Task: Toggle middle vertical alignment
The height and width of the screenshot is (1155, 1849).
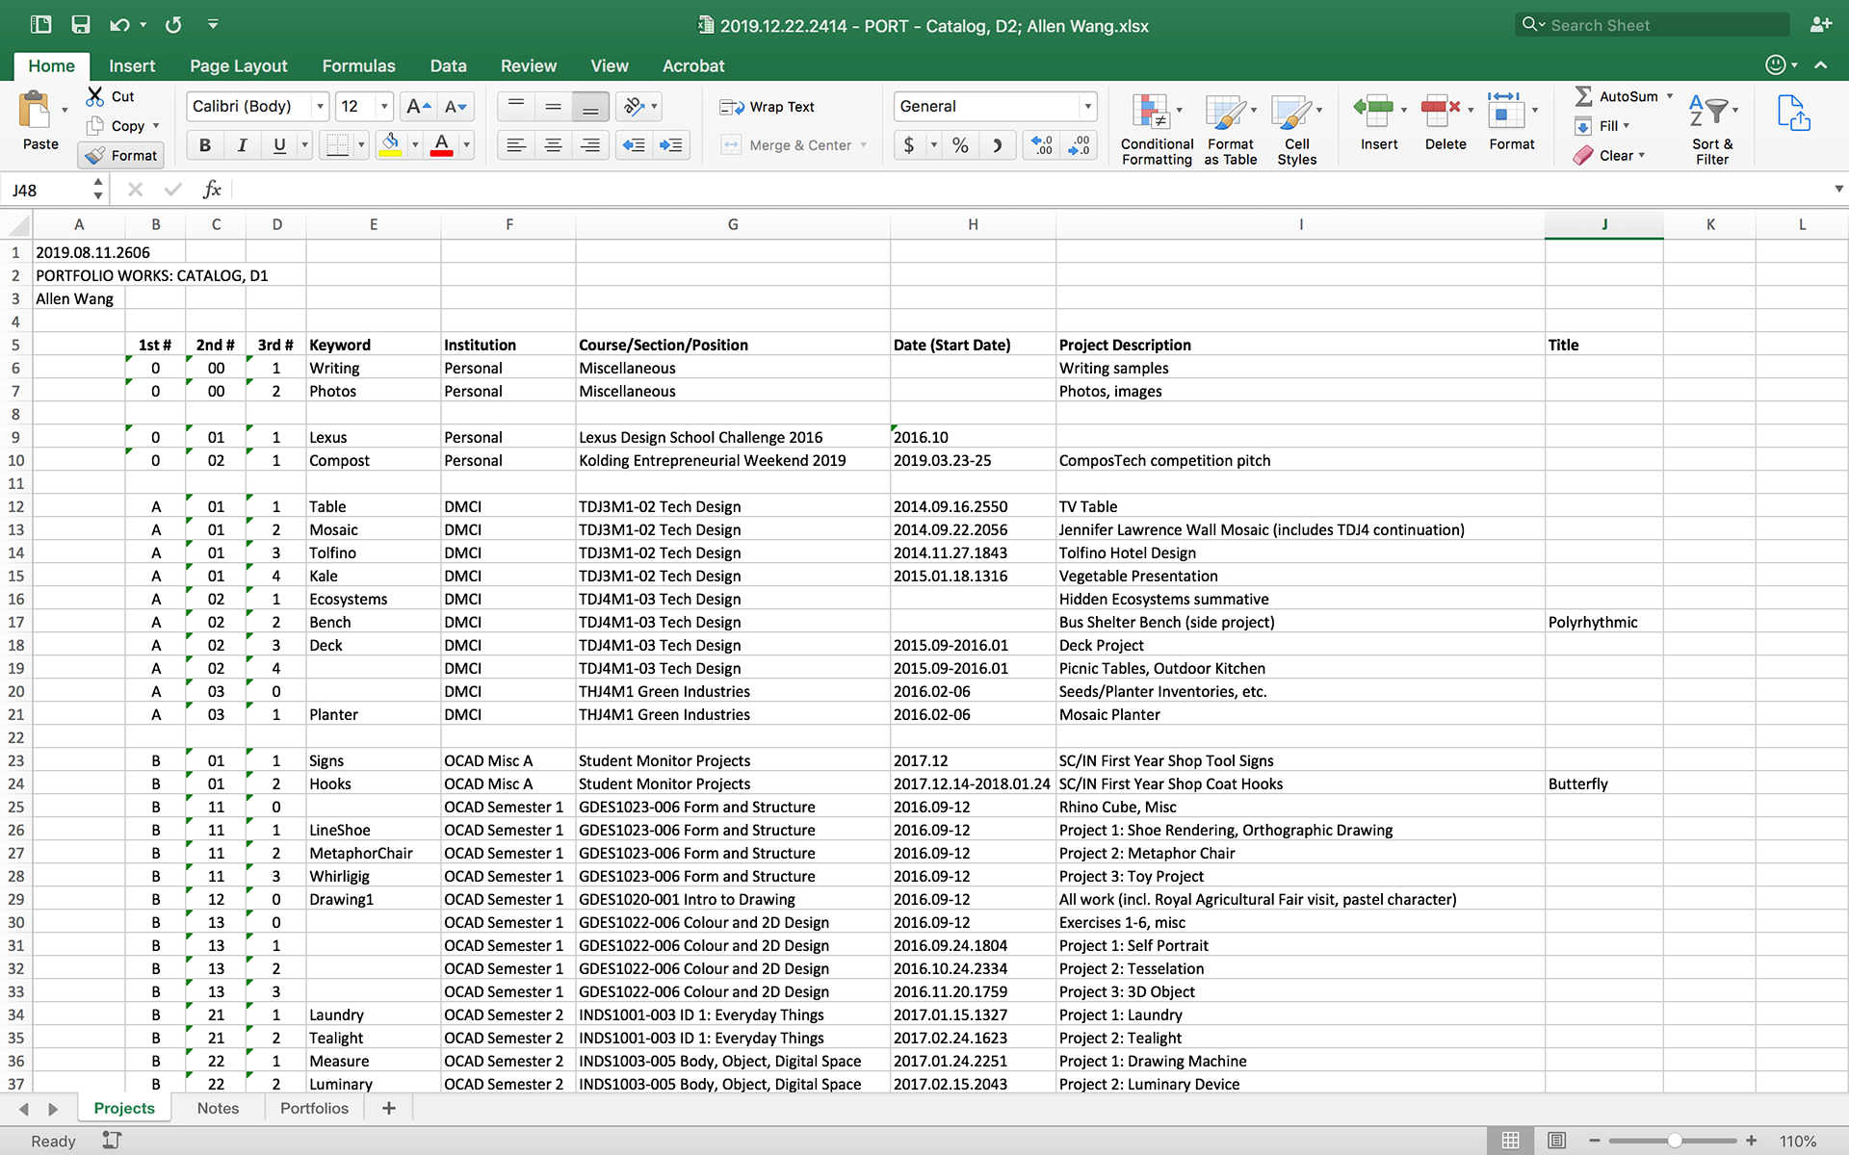Action: click(553, 107)
